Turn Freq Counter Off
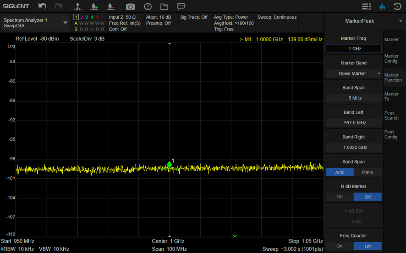 pyautogui.click(x=368, y=246)
